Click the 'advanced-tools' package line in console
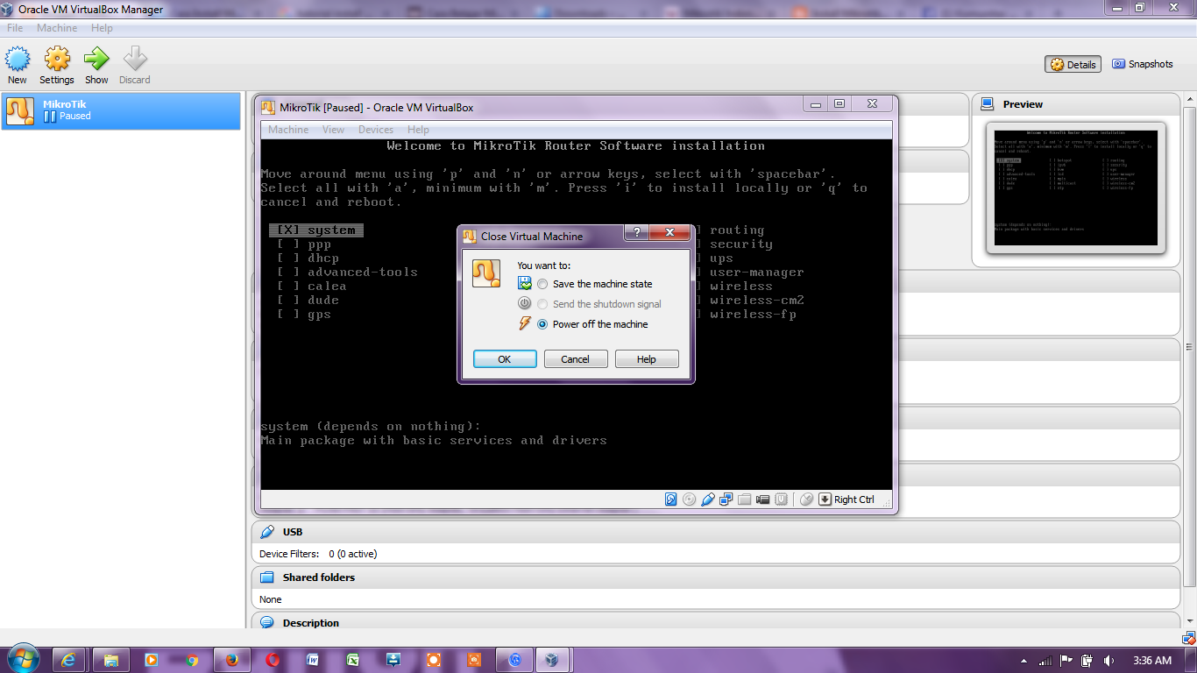 347,273
